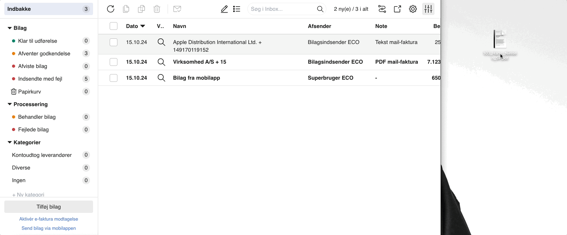Toggle the column sliders filter icon
Viewport: 567px width, 235px height.
coord(428,9)
